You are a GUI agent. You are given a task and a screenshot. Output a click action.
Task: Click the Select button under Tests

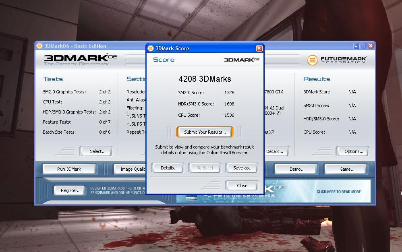coord(97,151)
